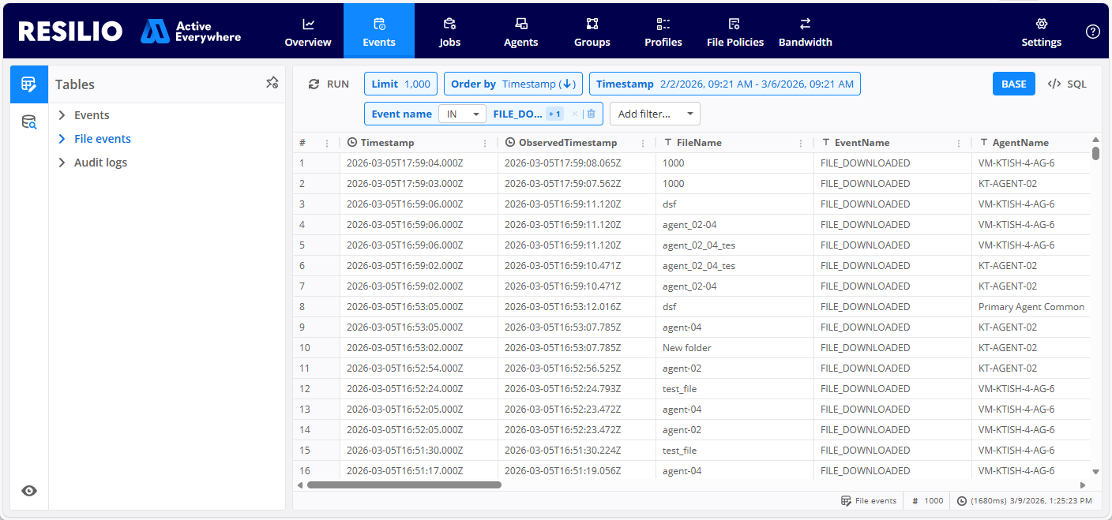Select the Tables sidebar icon
The image size is (1112, 520).
[x=29, y=84]
